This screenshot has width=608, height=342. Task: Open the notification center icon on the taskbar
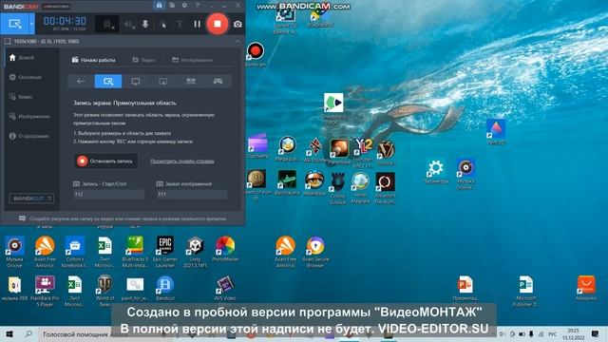[596, 333]
